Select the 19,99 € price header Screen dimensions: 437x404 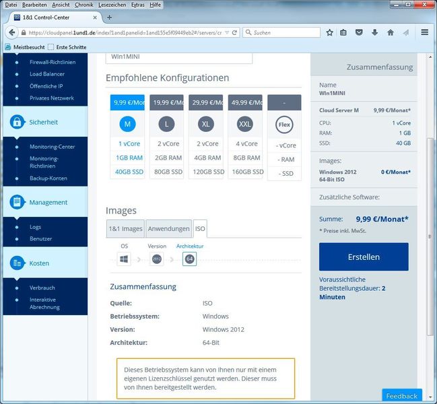coord(166,102)
